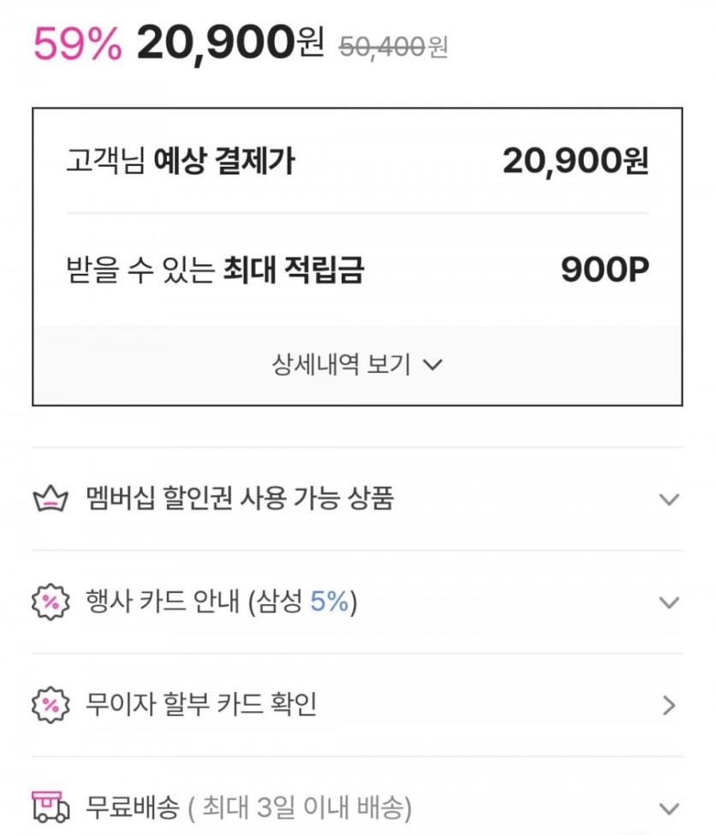Click the struck-through 50,400원 original price
715x835 pixels.
(x=393, y=47)
